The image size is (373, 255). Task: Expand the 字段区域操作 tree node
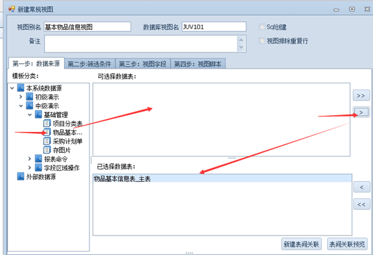[30, 168]
